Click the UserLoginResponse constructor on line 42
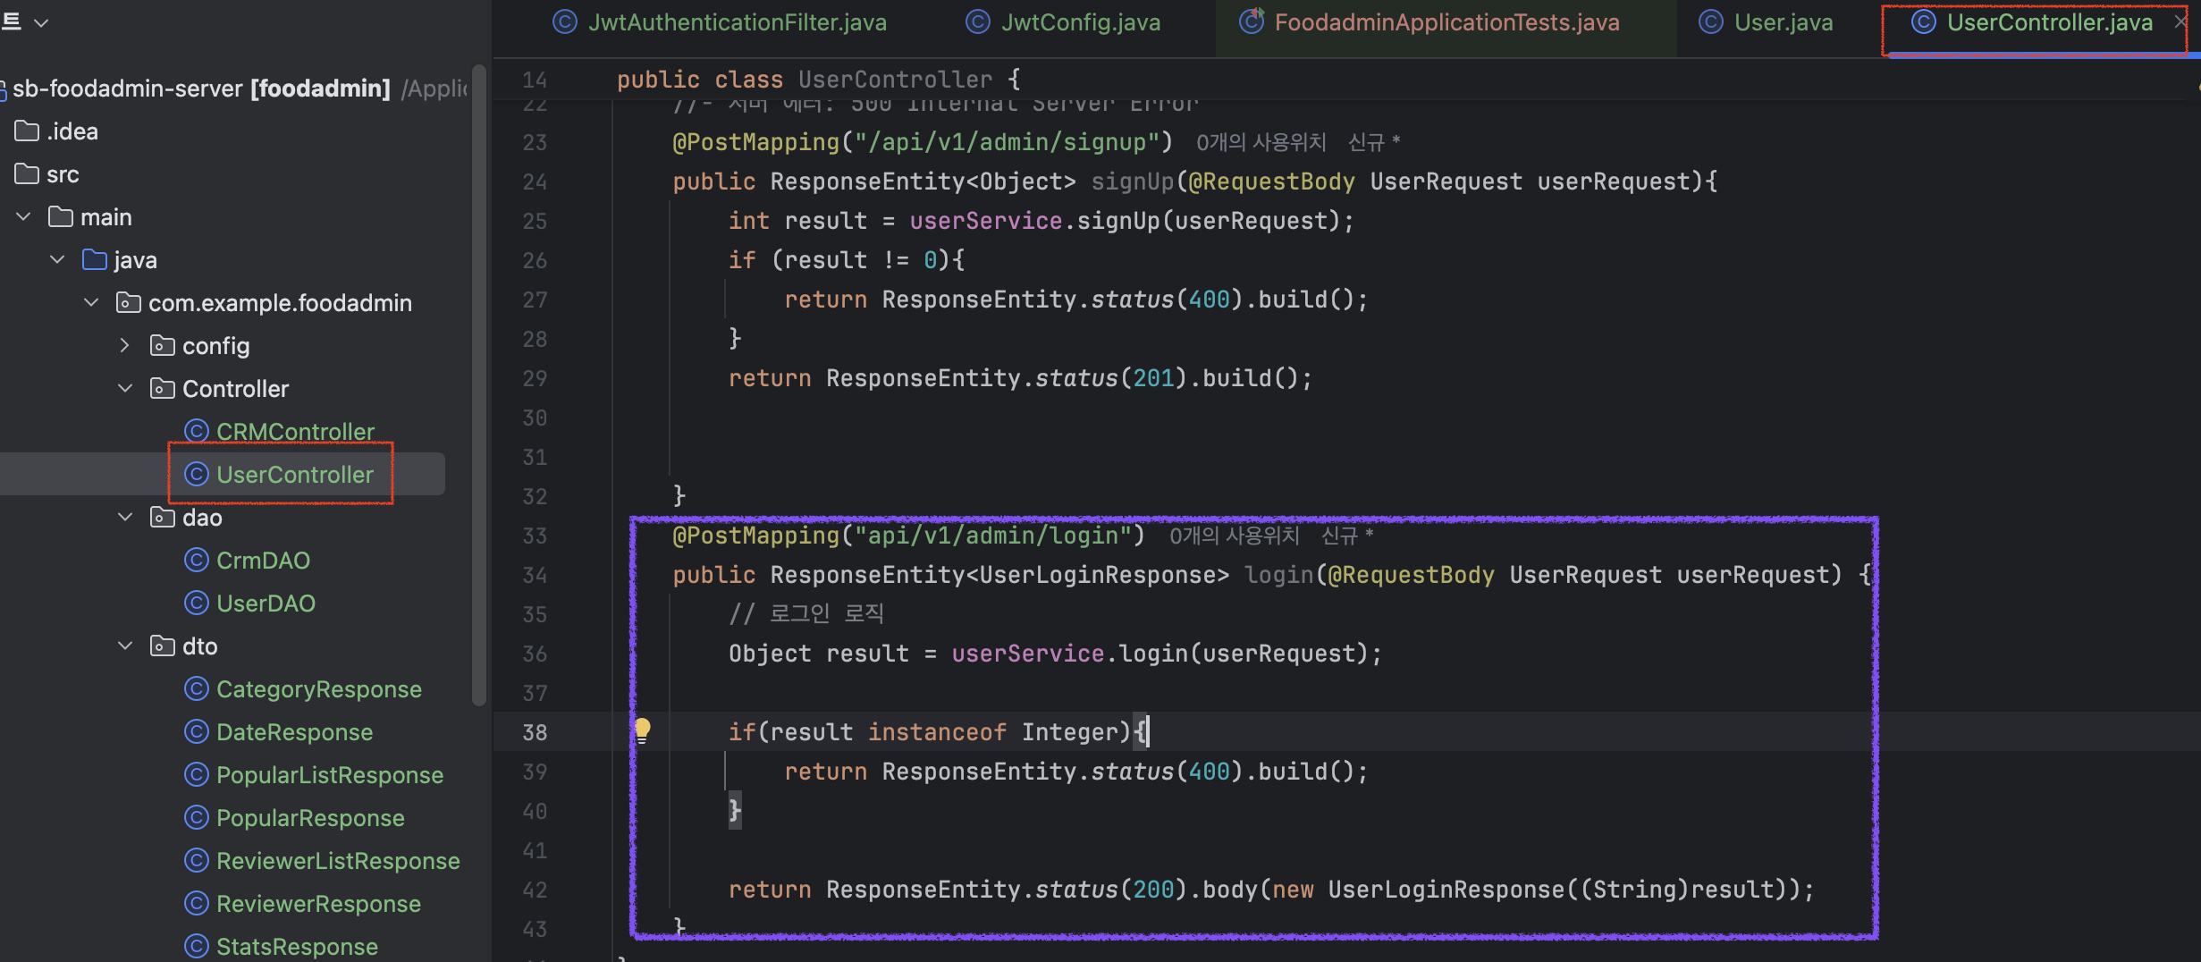 pos(1446,890)
